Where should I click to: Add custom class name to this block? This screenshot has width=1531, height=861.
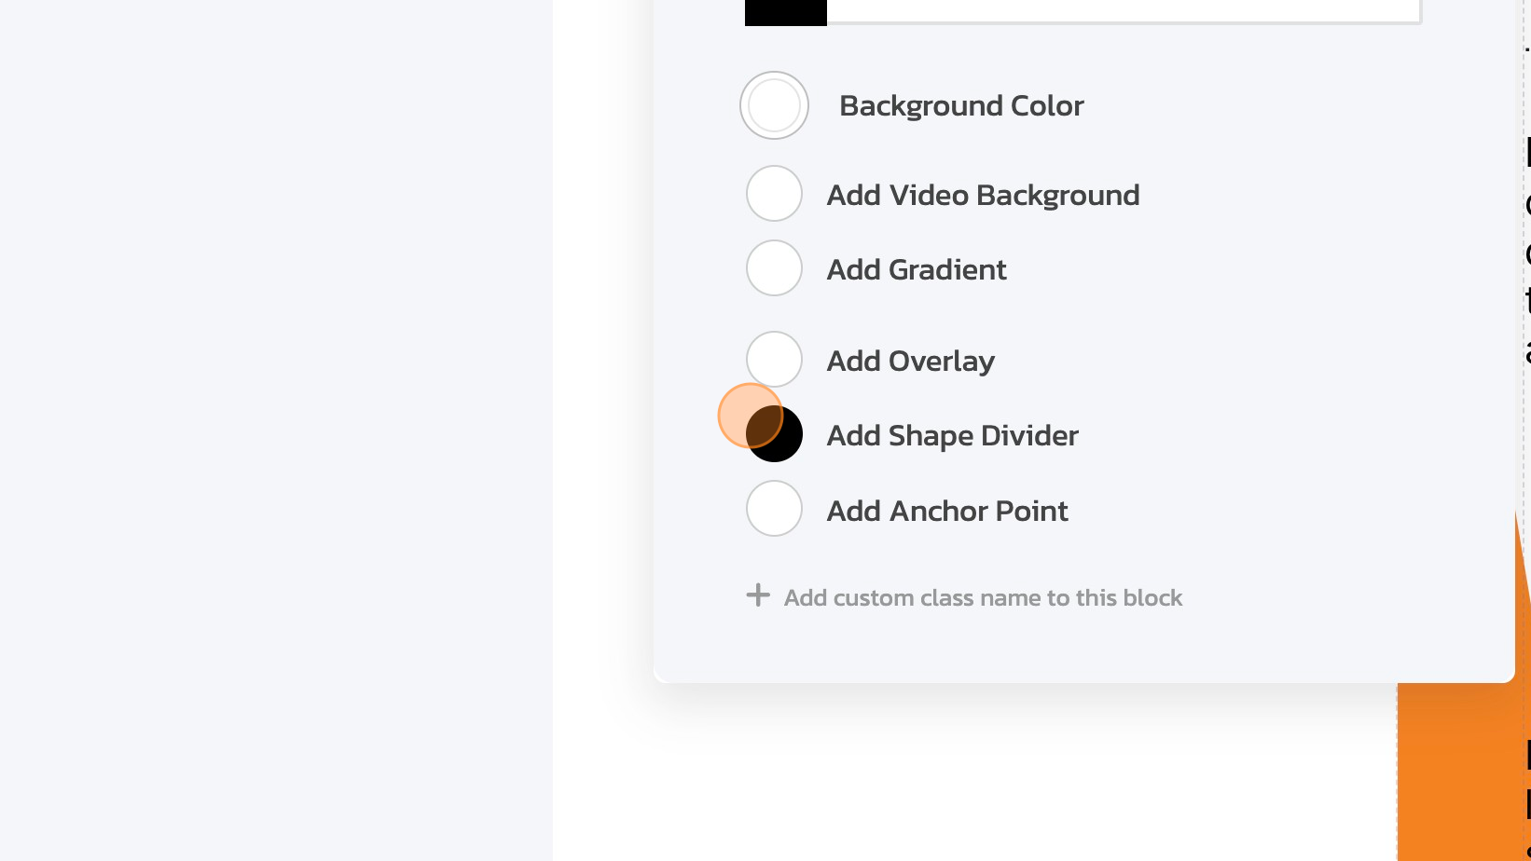point(982,597)
